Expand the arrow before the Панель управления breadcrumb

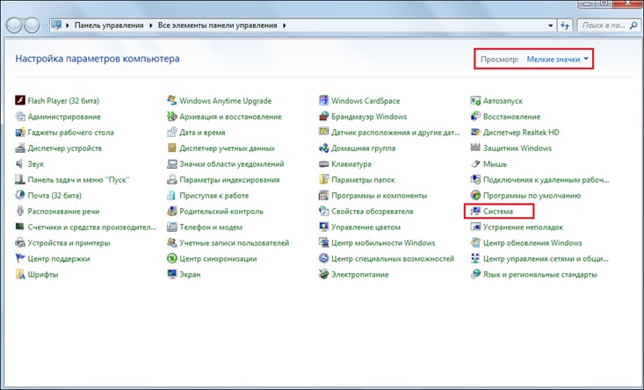[68, 25]
